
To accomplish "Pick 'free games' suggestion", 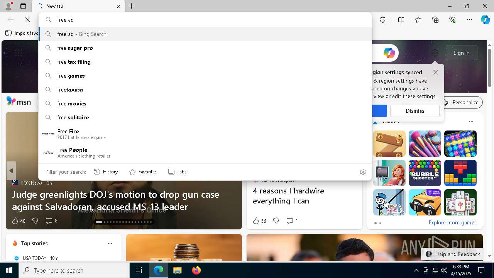I will click(205, 76).
